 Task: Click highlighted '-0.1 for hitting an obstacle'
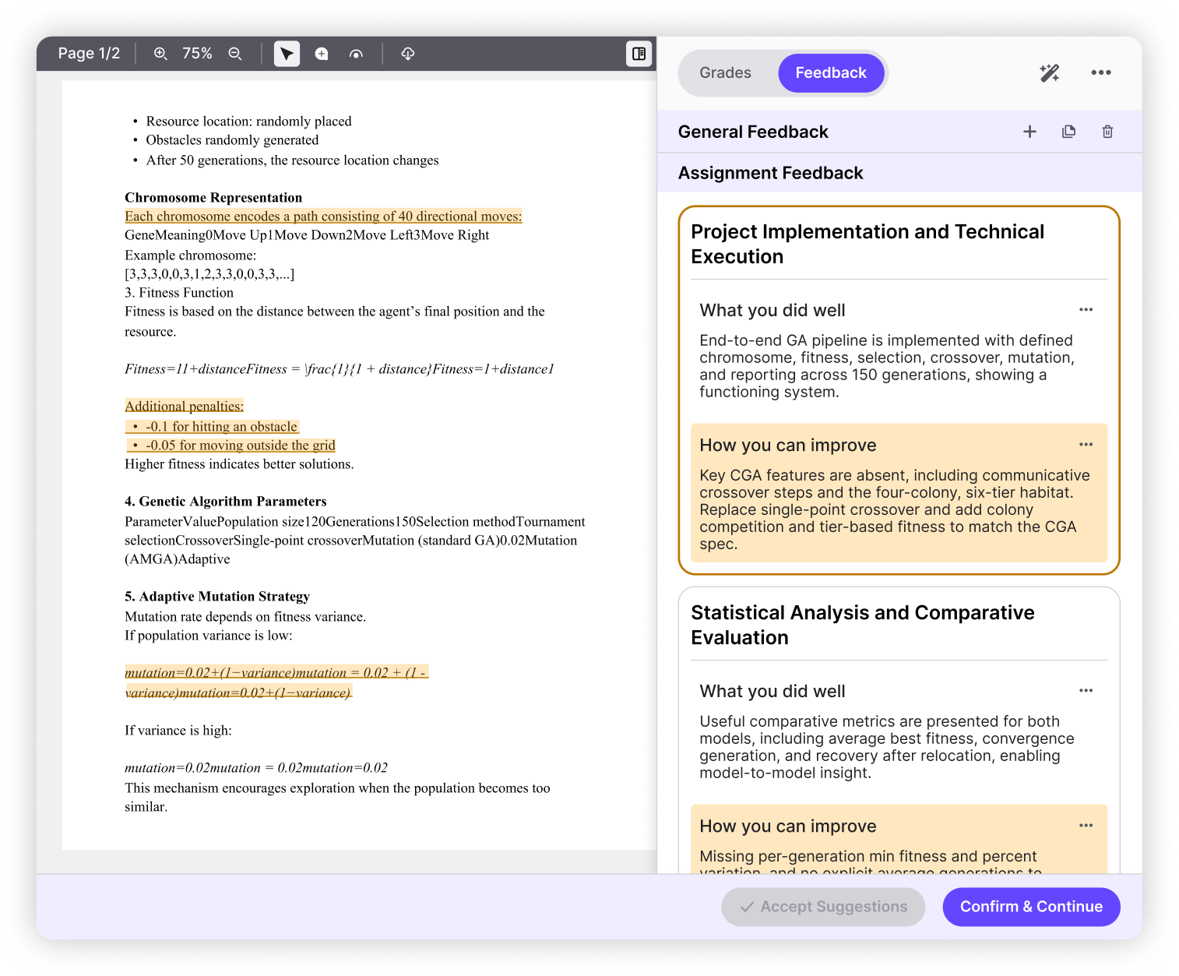(x=213, y=426)
